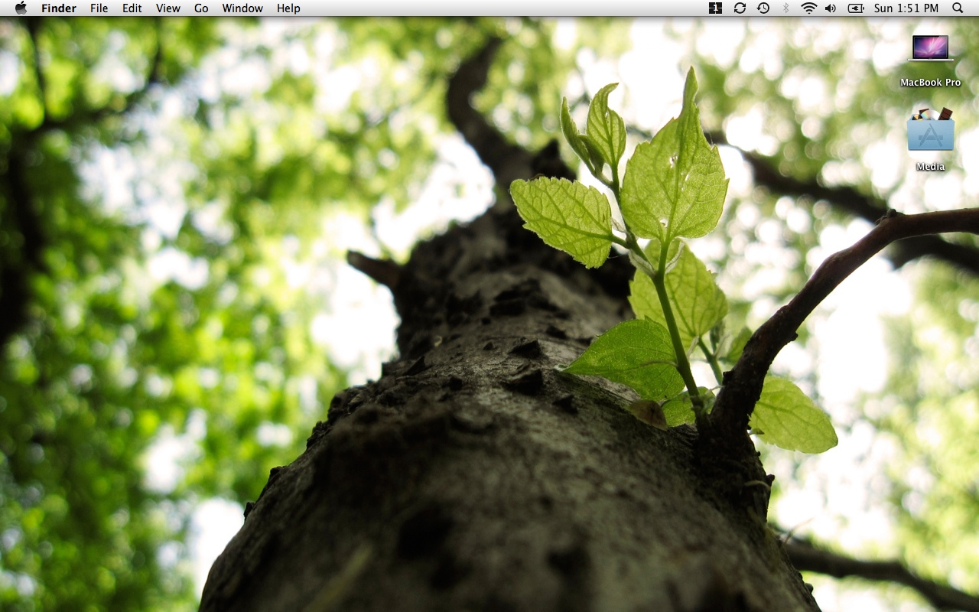
Task: Open the volume control icon
Action: (x=831, y=8)
